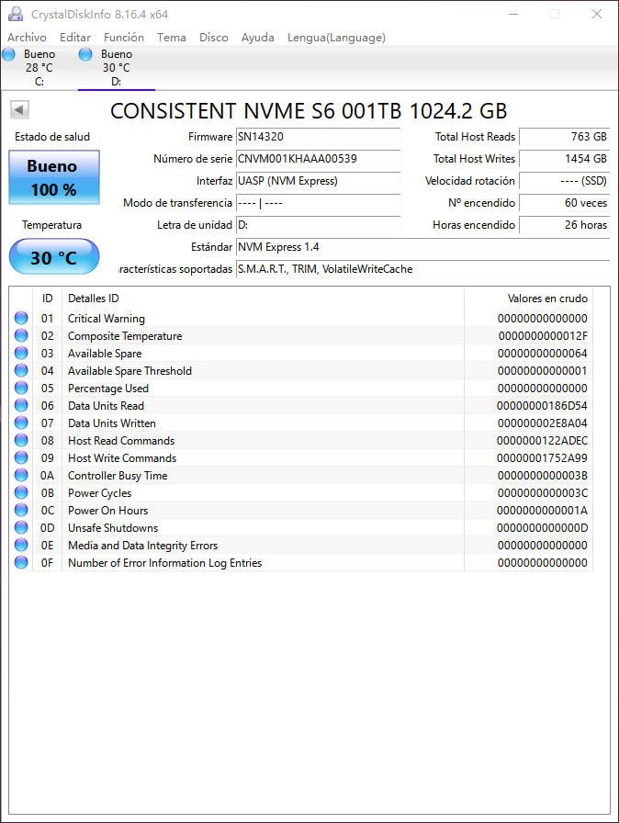619x823 pixels.
Task: Click the Firmware field SN14320
Action: (318, 137)
